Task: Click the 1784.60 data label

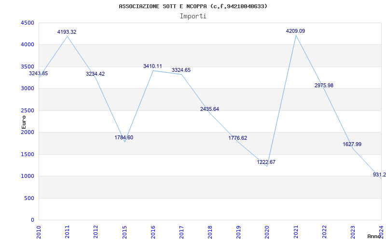Action: (124, 137)
